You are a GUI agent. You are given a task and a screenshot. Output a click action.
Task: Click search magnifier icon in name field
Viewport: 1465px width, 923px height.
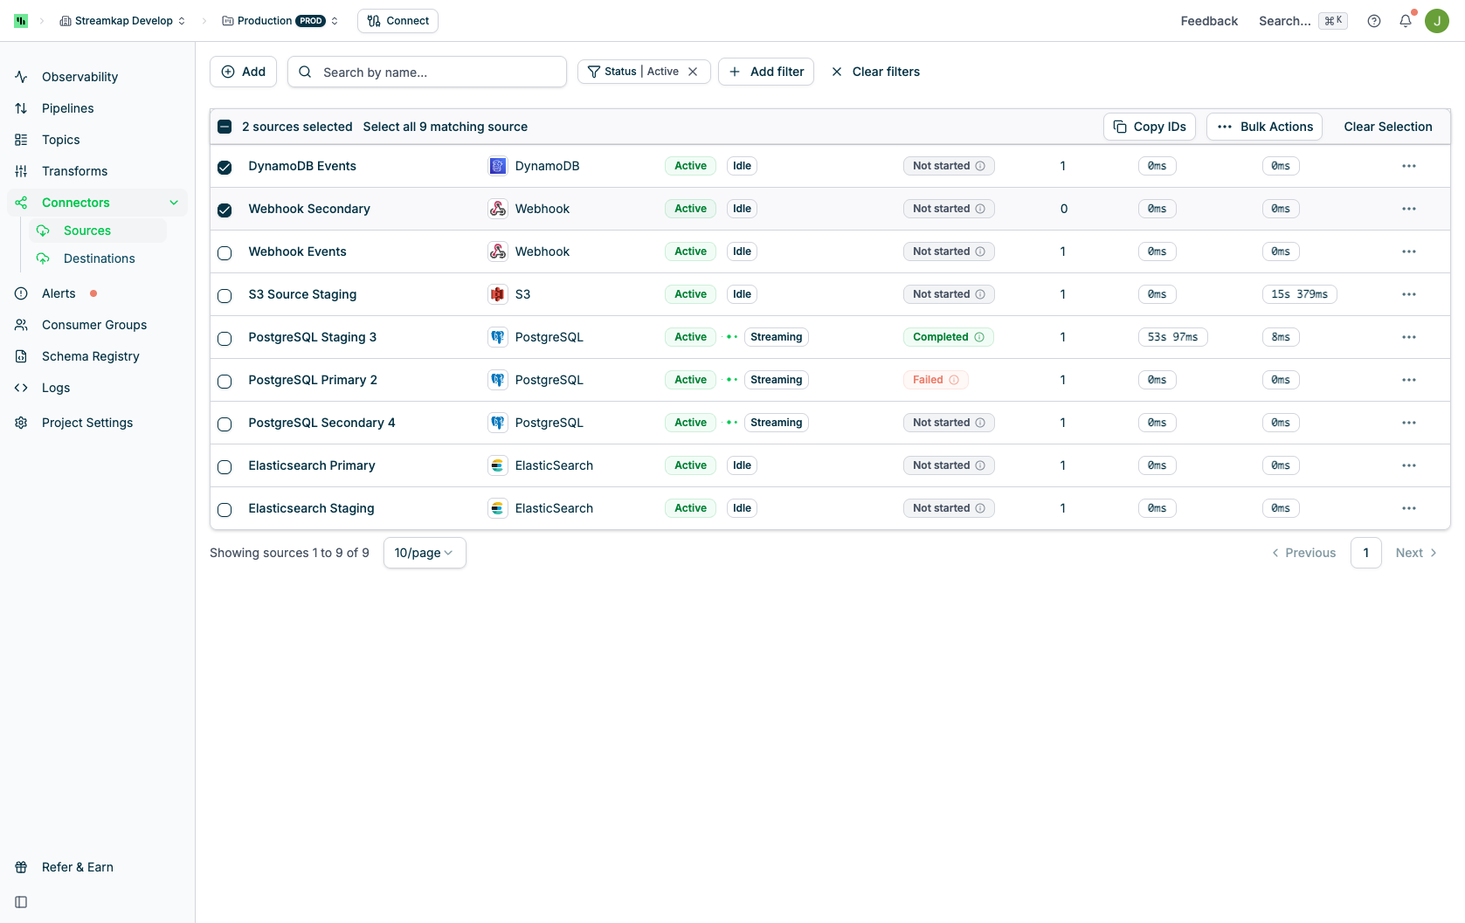click(x=305, y=72)
